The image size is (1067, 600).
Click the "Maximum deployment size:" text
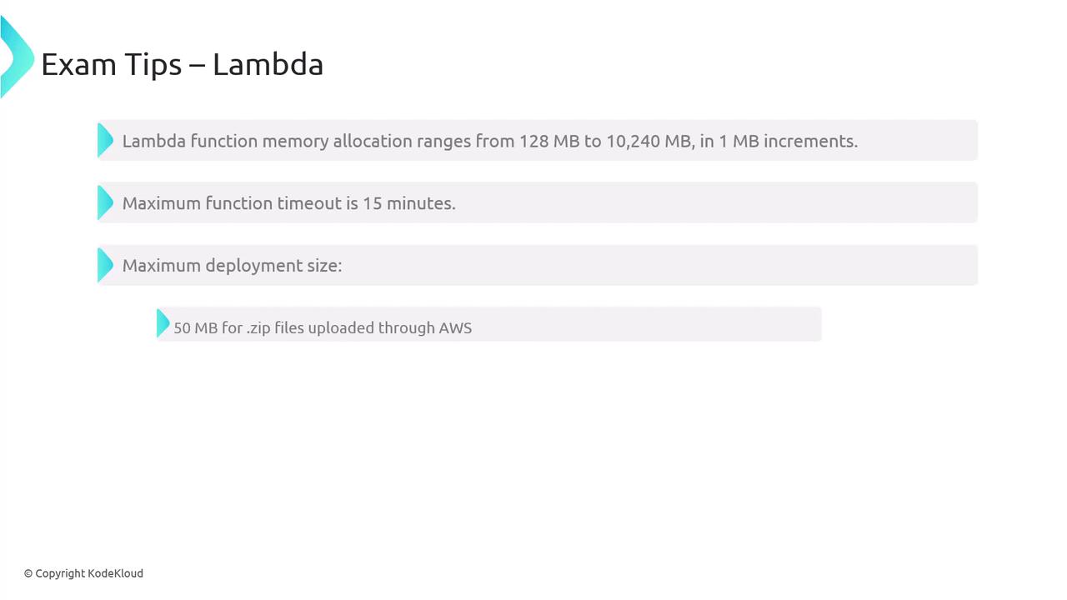[x=232, y=266]
